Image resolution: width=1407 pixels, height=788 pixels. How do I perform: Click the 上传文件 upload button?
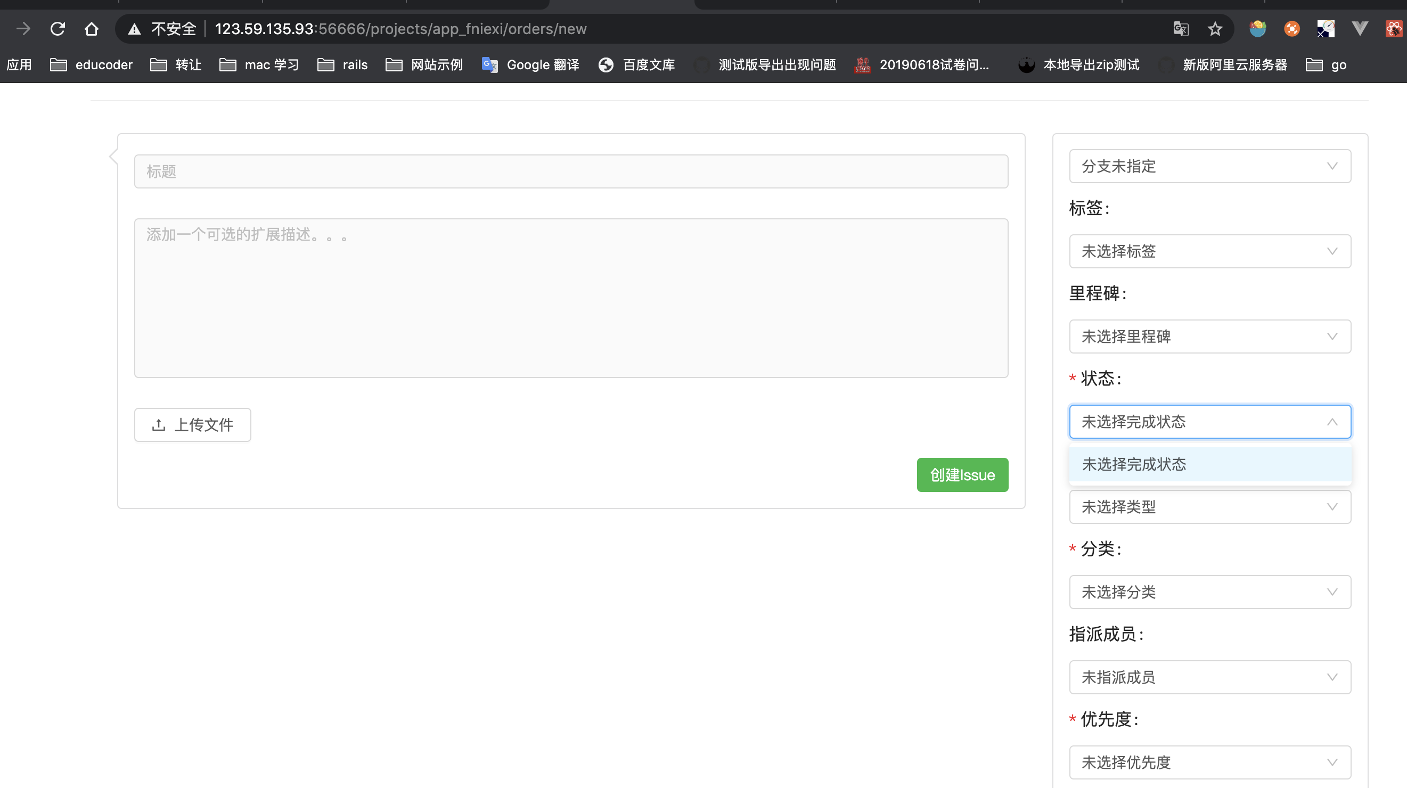(x=192, y=425)
